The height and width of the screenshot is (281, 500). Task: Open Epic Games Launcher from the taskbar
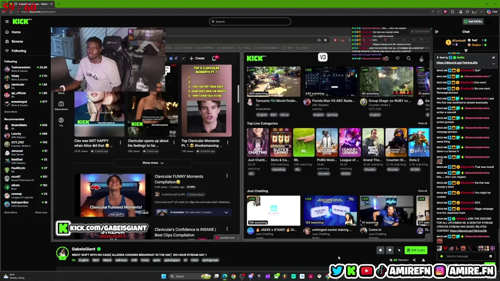click(x=259, y=276)
